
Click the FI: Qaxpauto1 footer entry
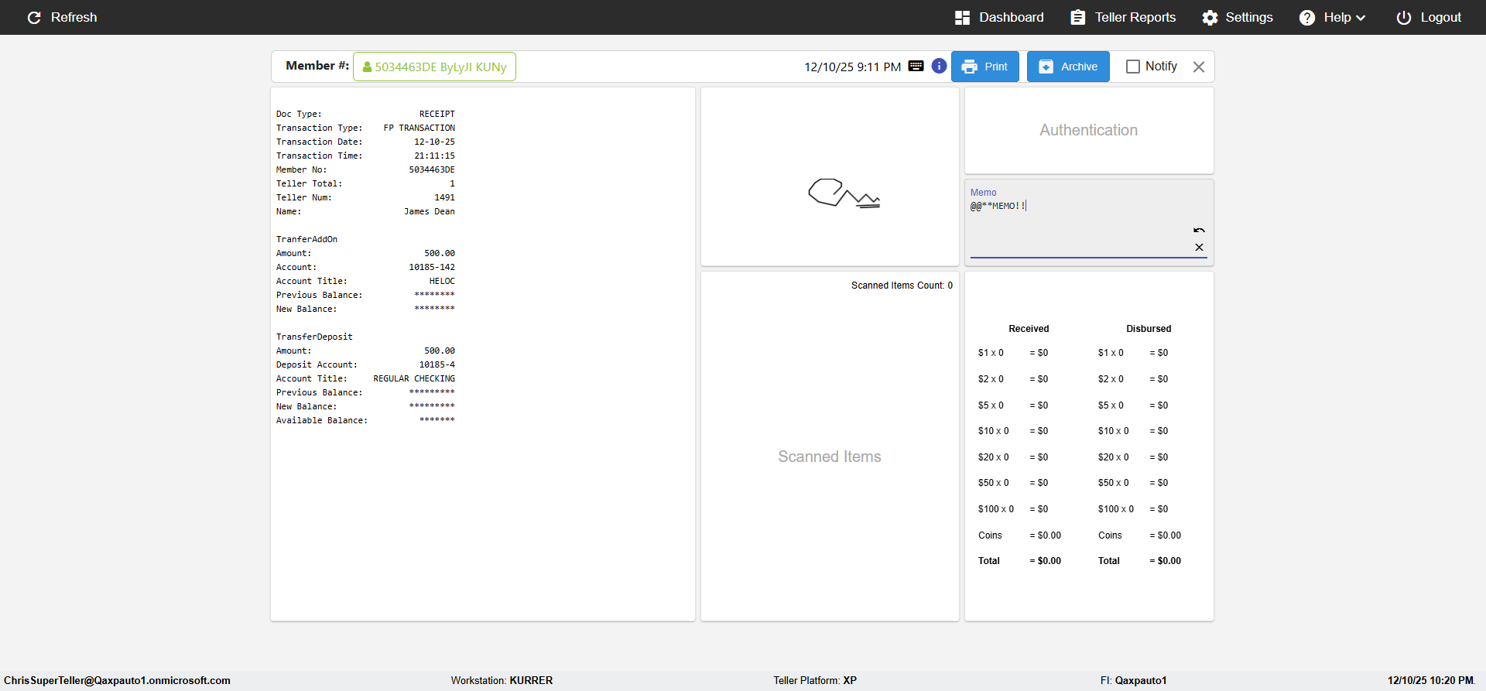point(1133,681)
